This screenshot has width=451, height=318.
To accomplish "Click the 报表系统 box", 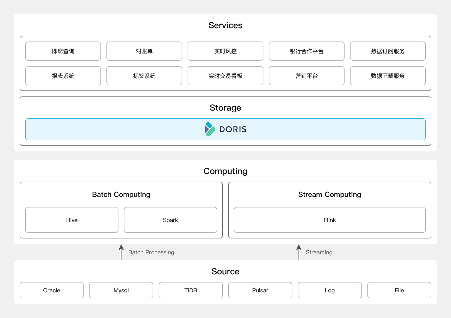I will click(63, 76).
